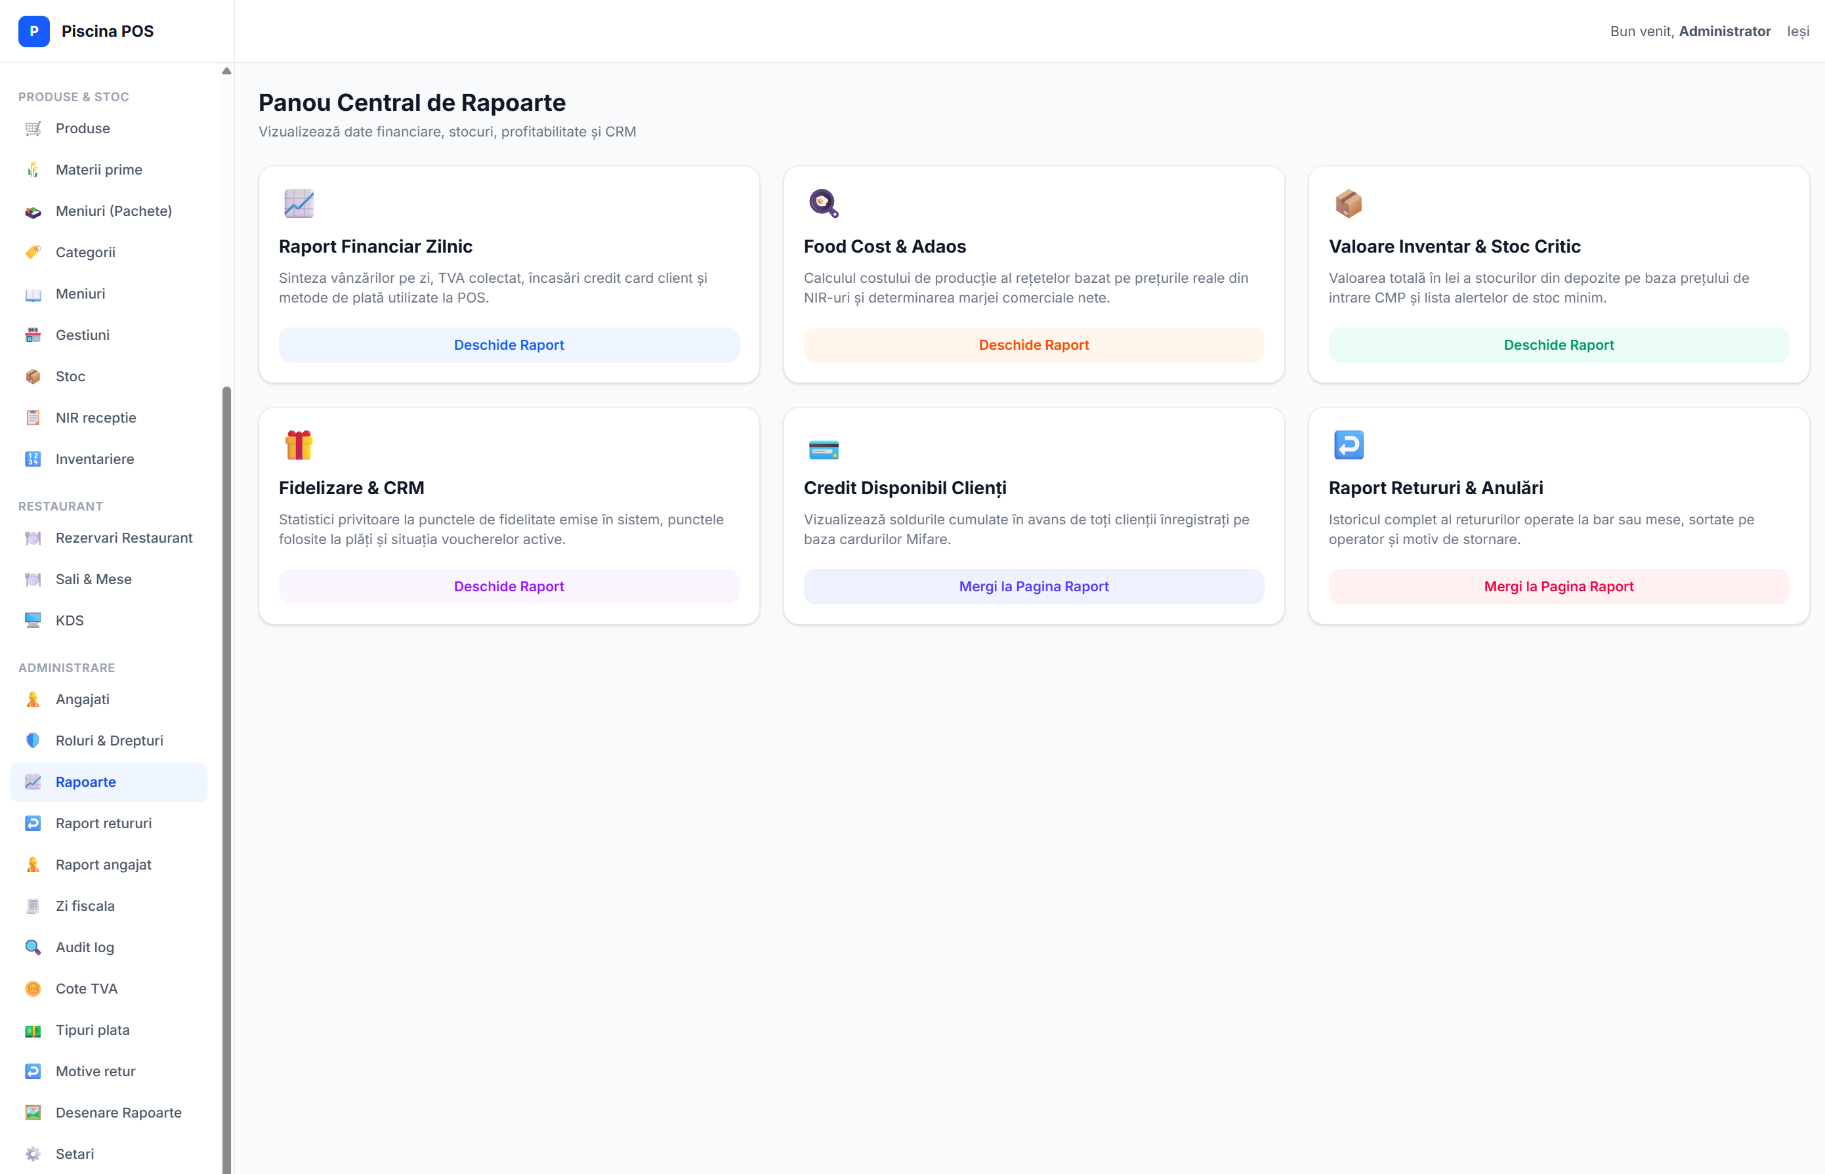Open Cote TVA settings
Screen dimensions: 1825x1174
[x=109, y=989]
